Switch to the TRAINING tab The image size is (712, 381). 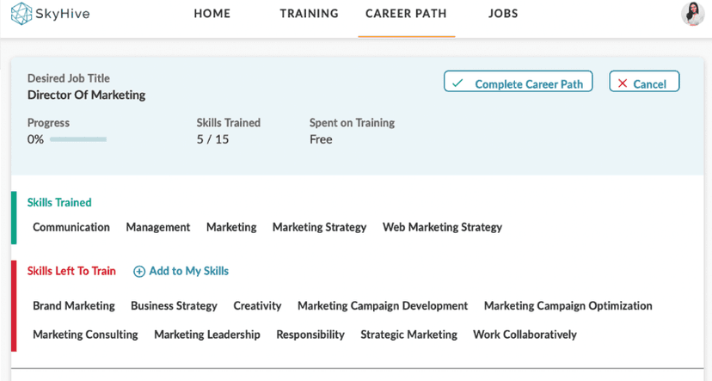coord(310,14)
